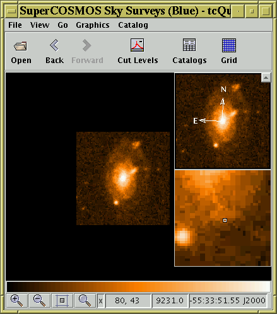277x314 pixels.
Task: Click the x label in the status bar
Action: 100,301
